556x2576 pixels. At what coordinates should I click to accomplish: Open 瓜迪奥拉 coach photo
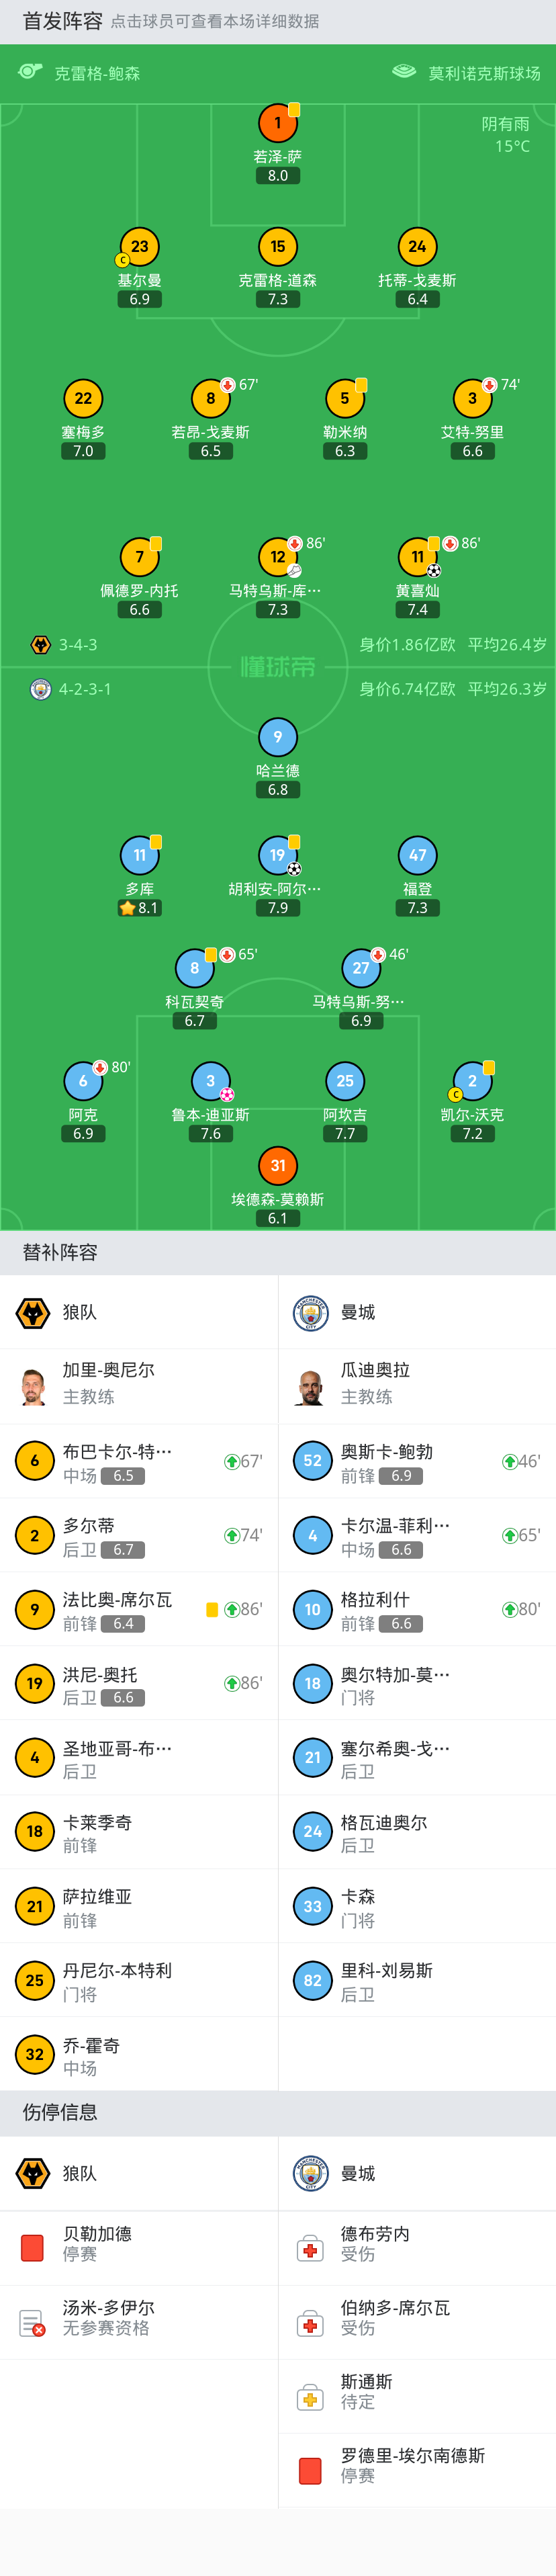pyautogui.click(x=310, y=1386)
